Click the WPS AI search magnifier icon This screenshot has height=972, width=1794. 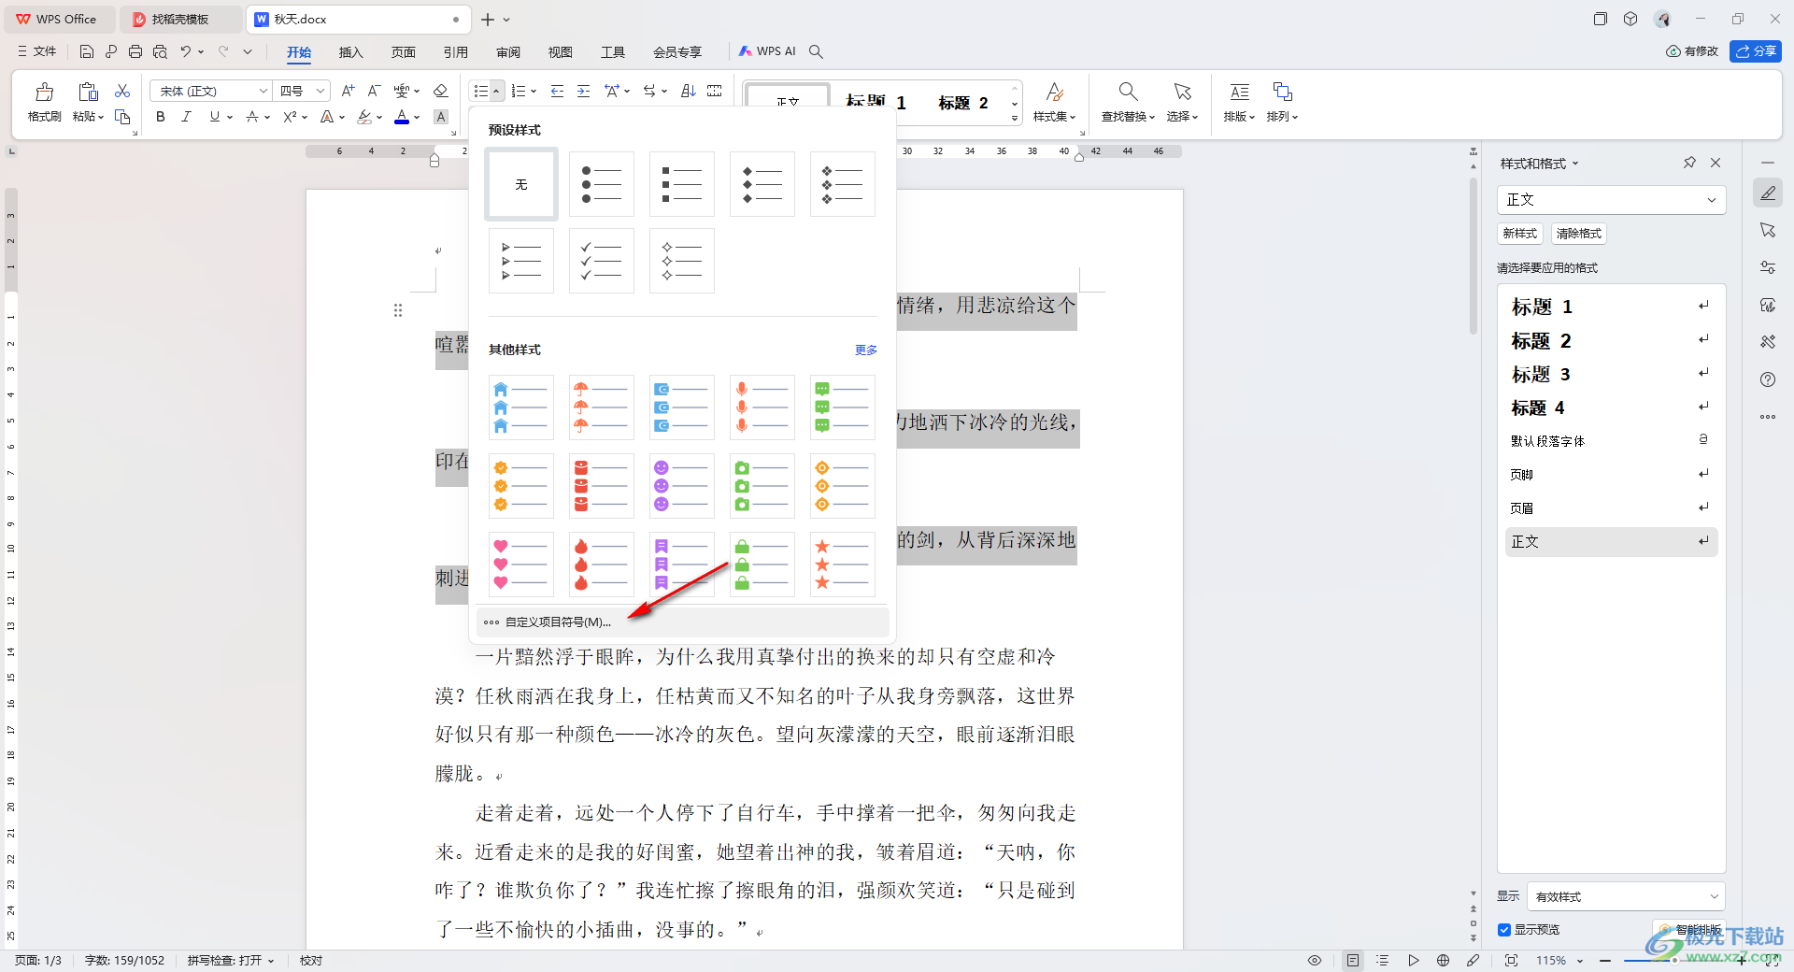click(x=816, y=51)
